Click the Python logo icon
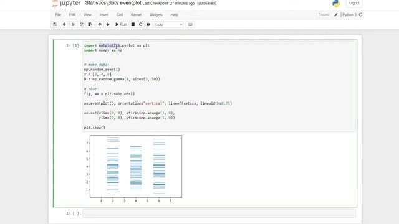399x224 pixels. (x=336, y=3)
